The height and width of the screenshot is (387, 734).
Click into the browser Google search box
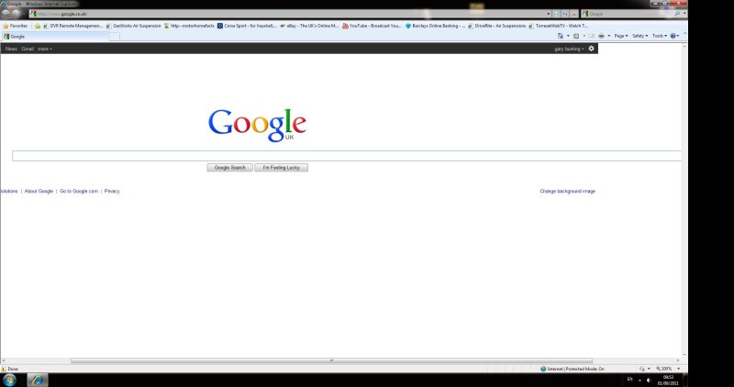pyautogui.click(x=629, y=14)
